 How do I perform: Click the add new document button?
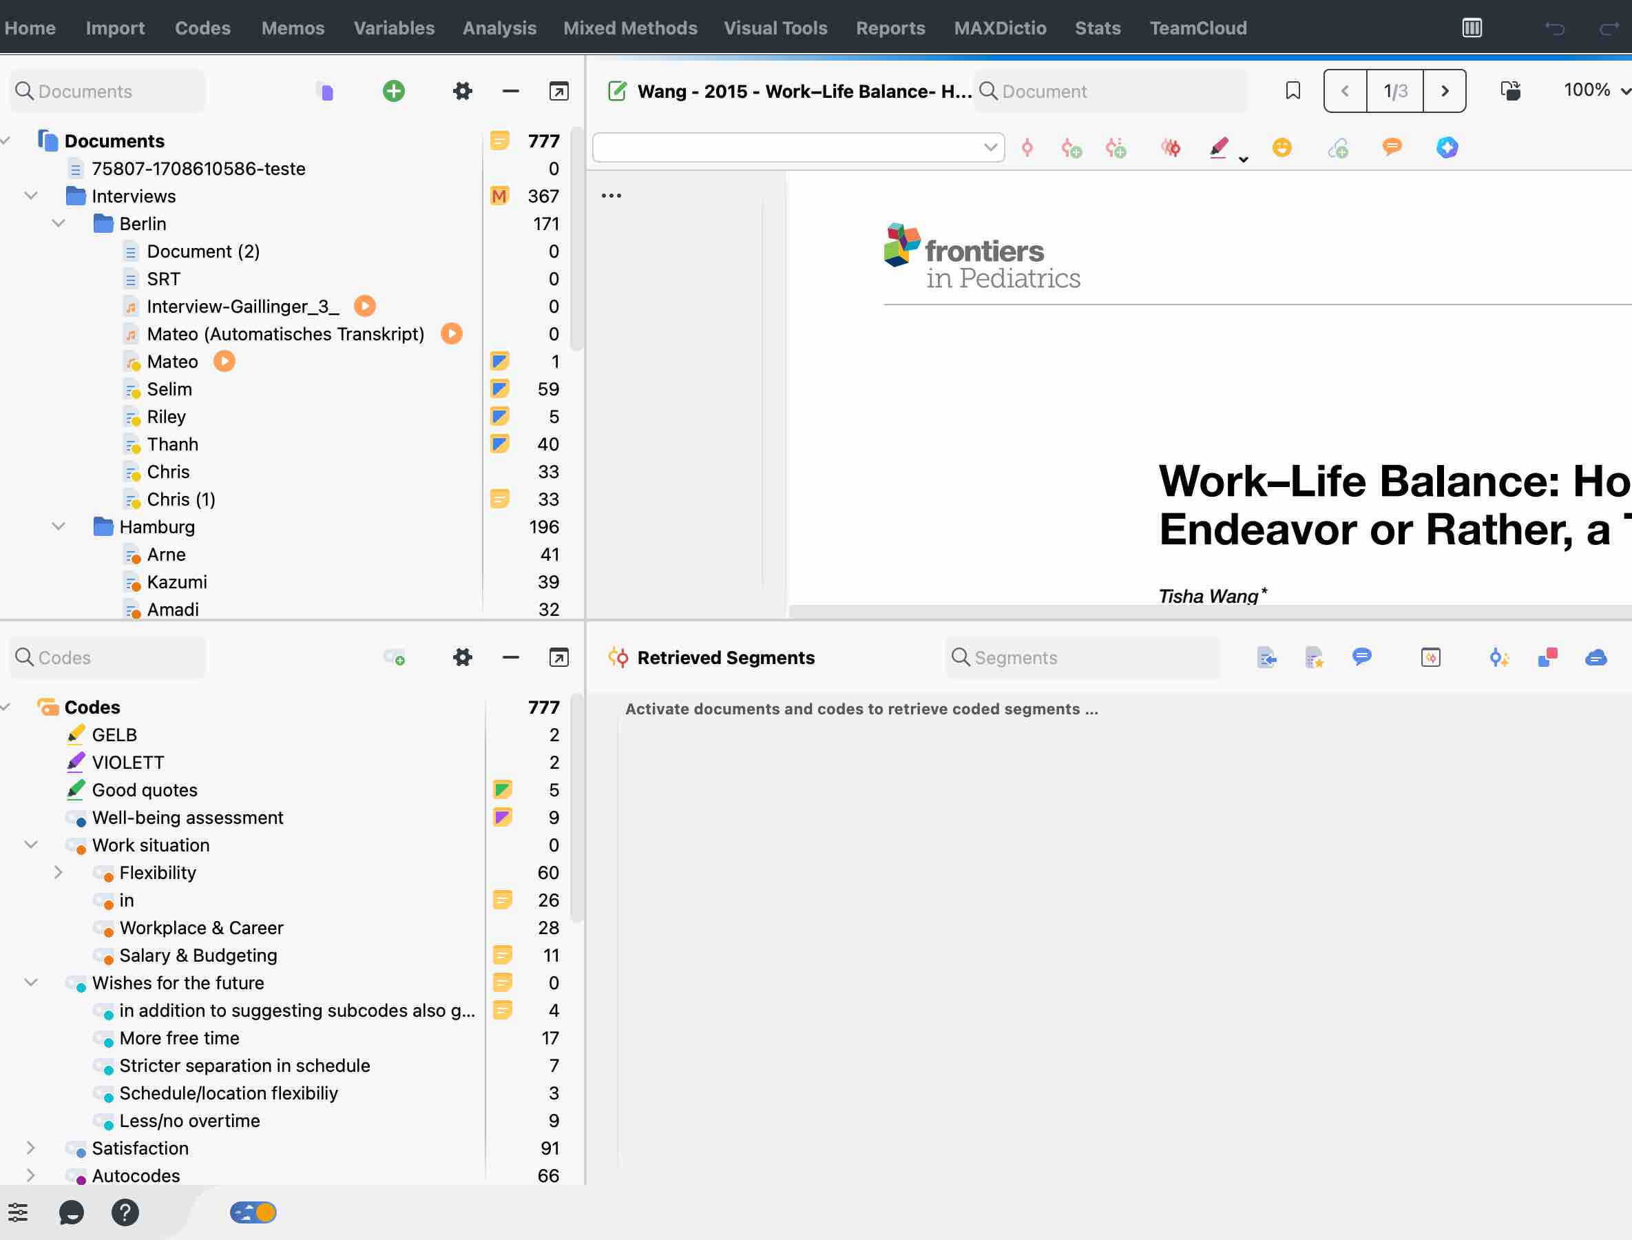click(395, 90)
